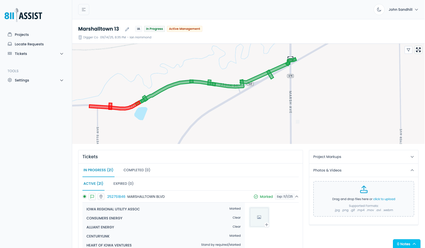Screen dimensions: 425x248
Task: Click the Tickets sidebar item
Action: tap(21, 54)
